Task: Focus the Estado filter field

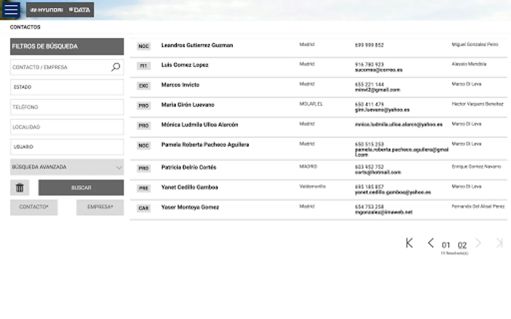Action: [67, 87]
